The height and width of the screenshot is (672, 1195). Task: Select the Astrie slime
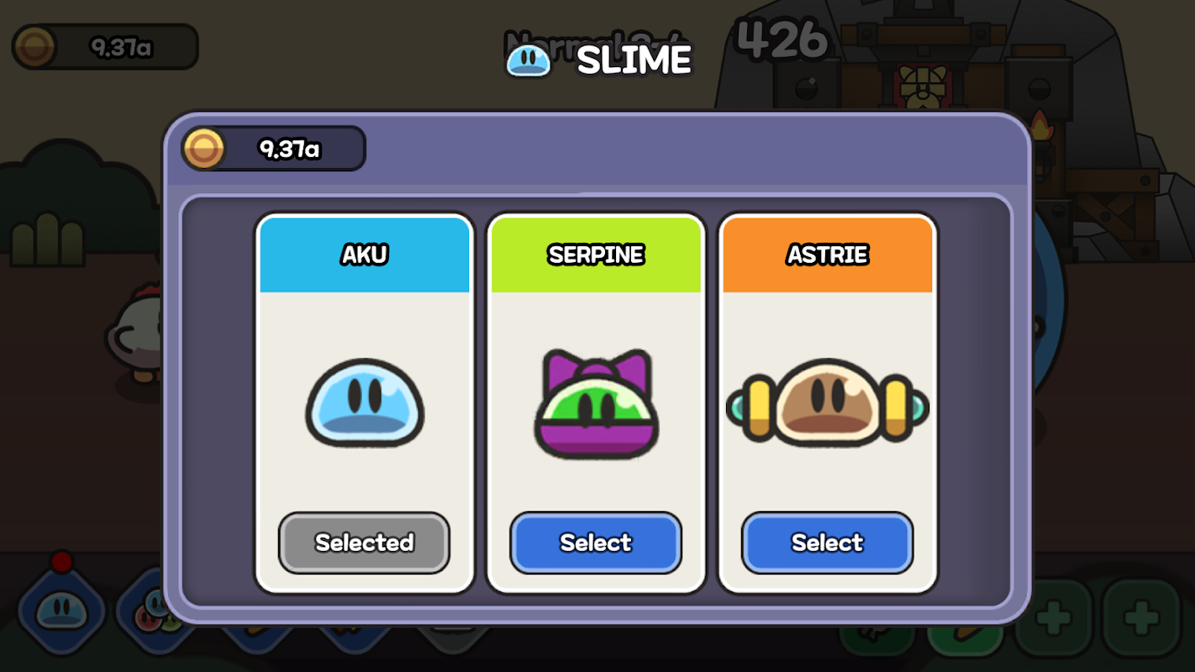pyautogui.click(x=827, y=543)
